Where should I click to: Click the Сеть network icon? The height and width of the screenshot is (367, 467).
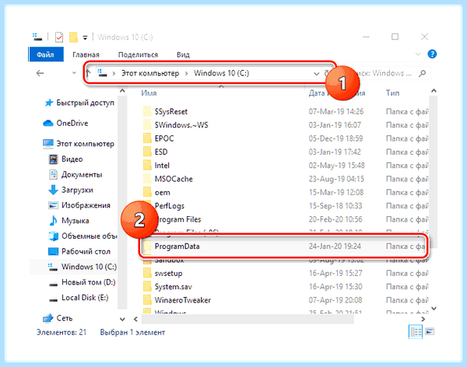point(48,319)
